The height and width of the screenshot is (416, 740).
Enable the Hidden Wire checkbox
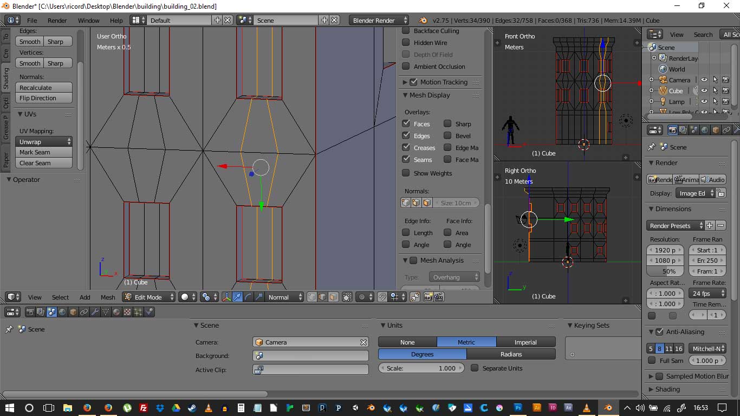point(406,43)
